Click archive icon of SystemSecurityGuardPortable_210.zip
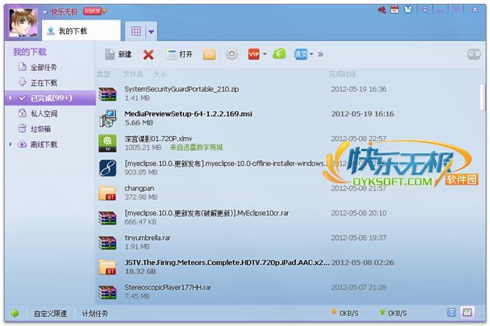Image resolution: width=490 pixels, height=326 pixels. (107, 94)
